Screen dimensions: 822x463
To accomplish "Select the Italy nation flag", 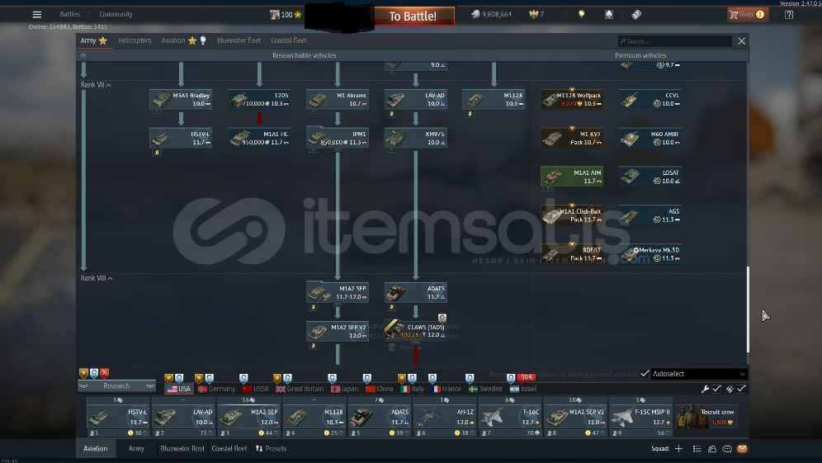I will (x=413, y=389).
